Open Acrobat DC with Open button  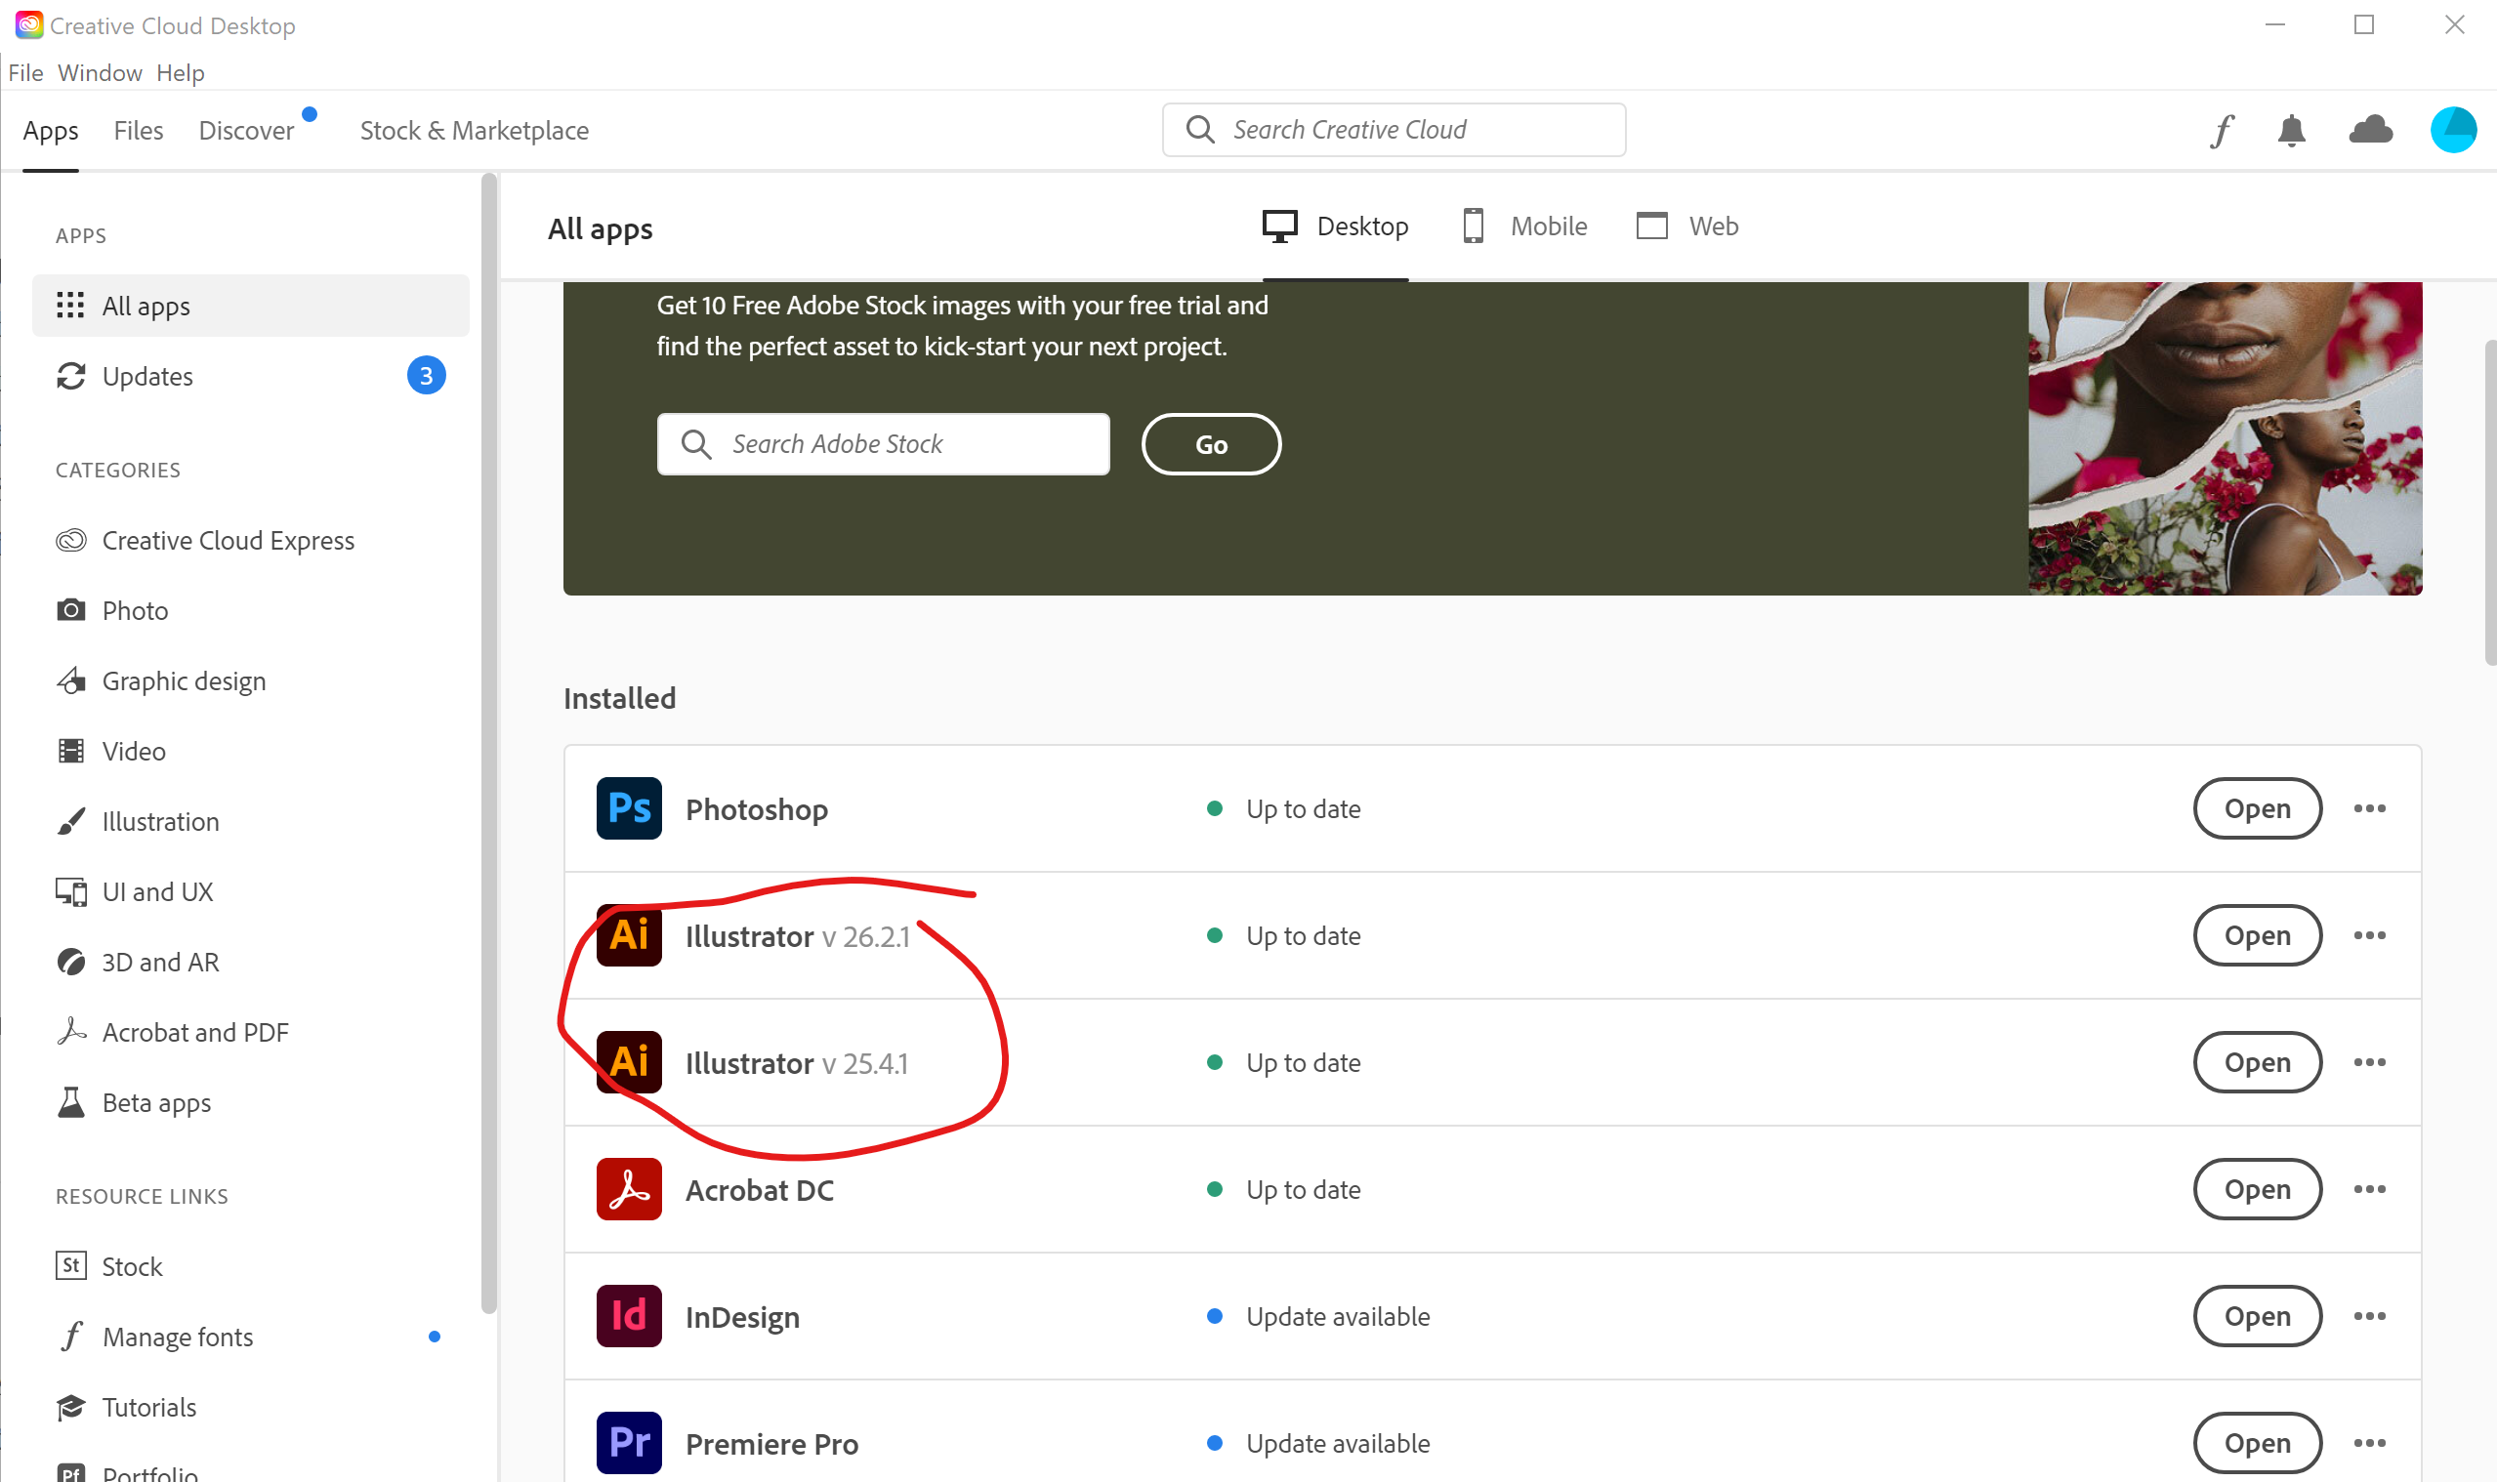(2257, 1188)
